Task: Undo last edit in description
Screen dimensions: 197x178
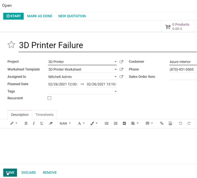Action: (180, 123)
